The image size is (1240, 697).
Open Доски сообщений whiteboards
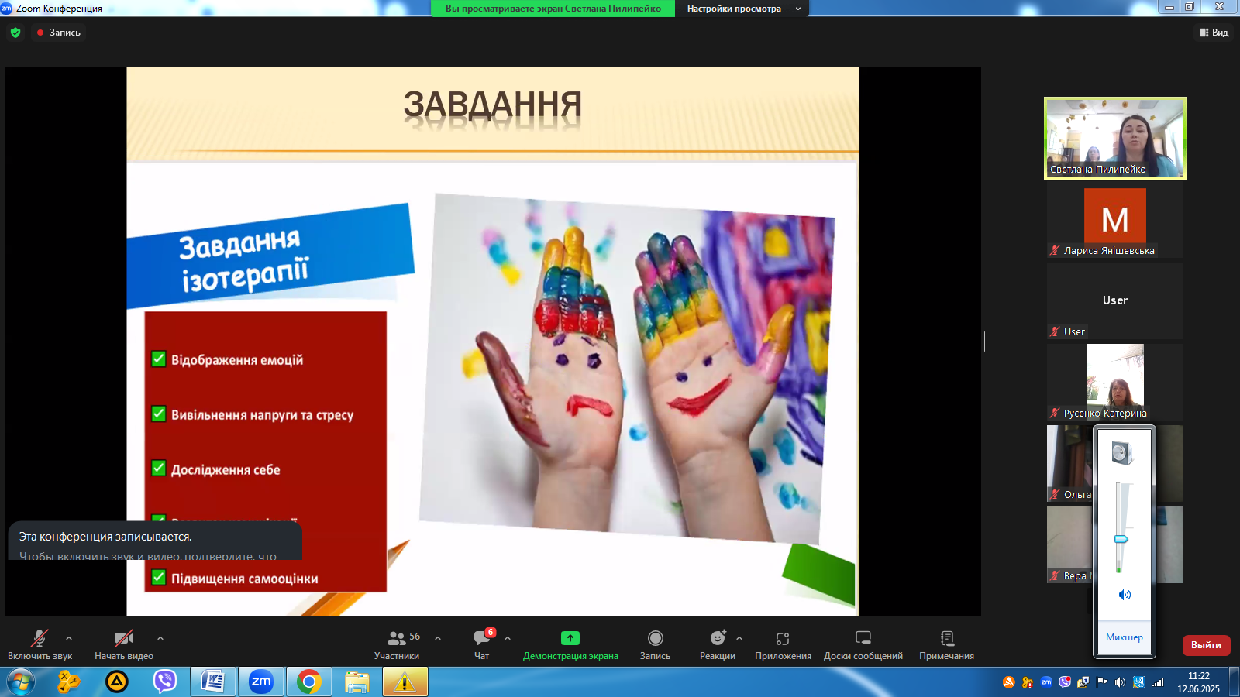[863, 644]
